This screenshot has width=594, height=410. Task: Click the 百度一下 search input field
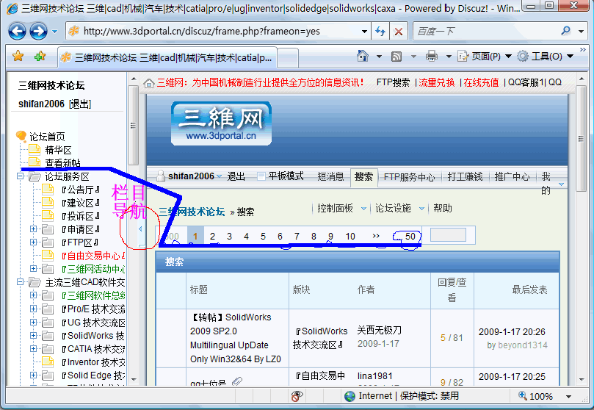[x=486, y=31]
